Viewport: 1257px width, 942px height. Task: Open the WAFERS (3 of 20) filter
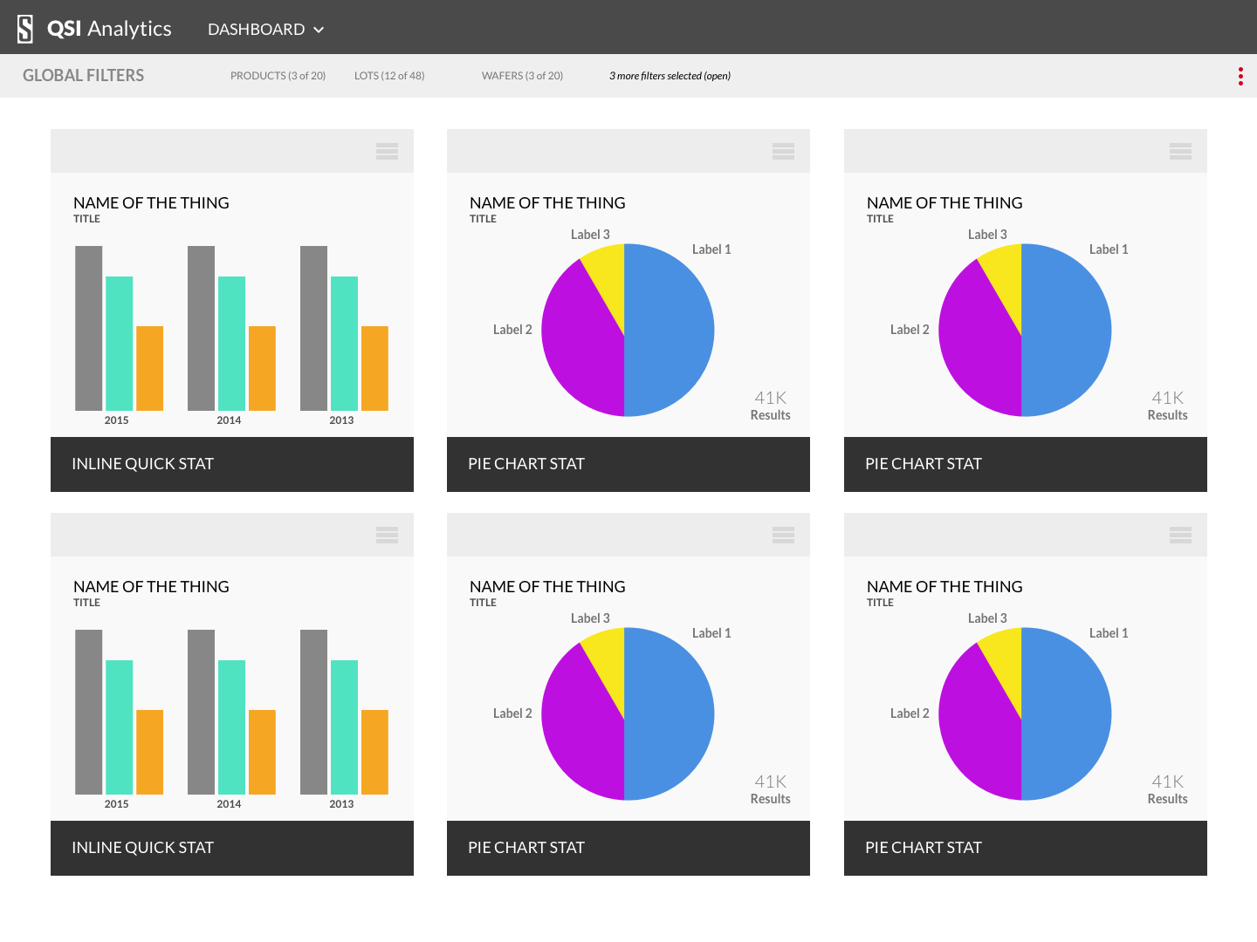click(522, 76)
